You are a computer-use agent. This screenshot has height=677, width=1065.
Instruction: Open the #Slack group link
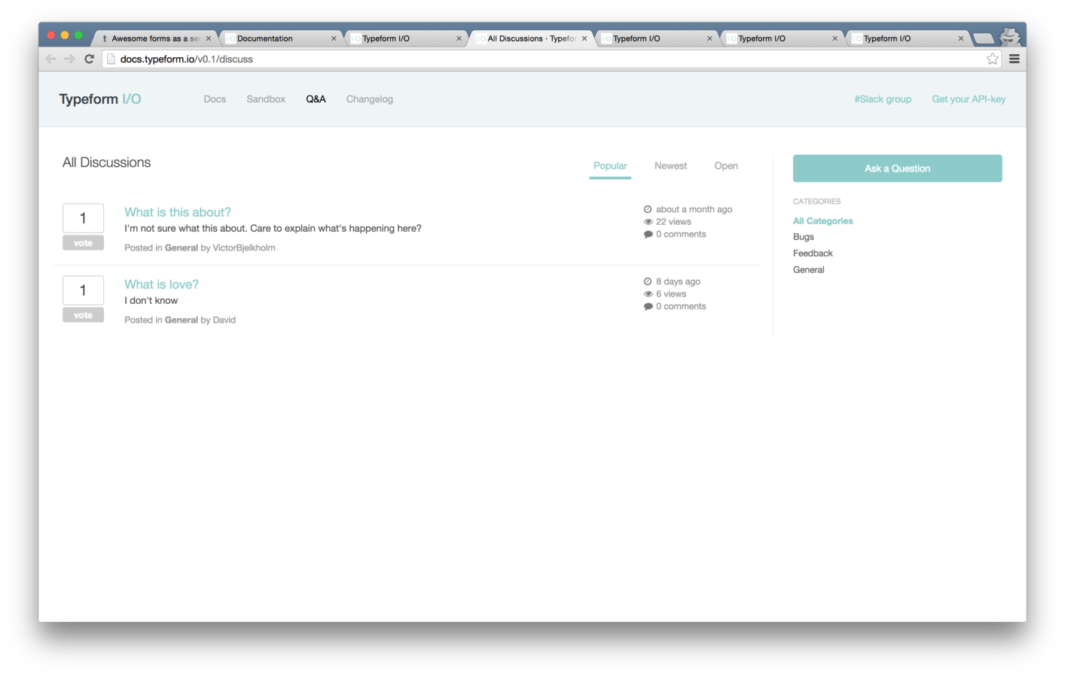coord(883,99)
